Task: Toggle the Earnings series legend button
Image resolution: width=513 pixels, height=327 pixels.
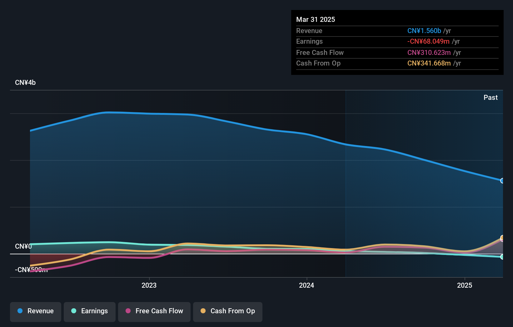Action: click(x=90, y=312)
